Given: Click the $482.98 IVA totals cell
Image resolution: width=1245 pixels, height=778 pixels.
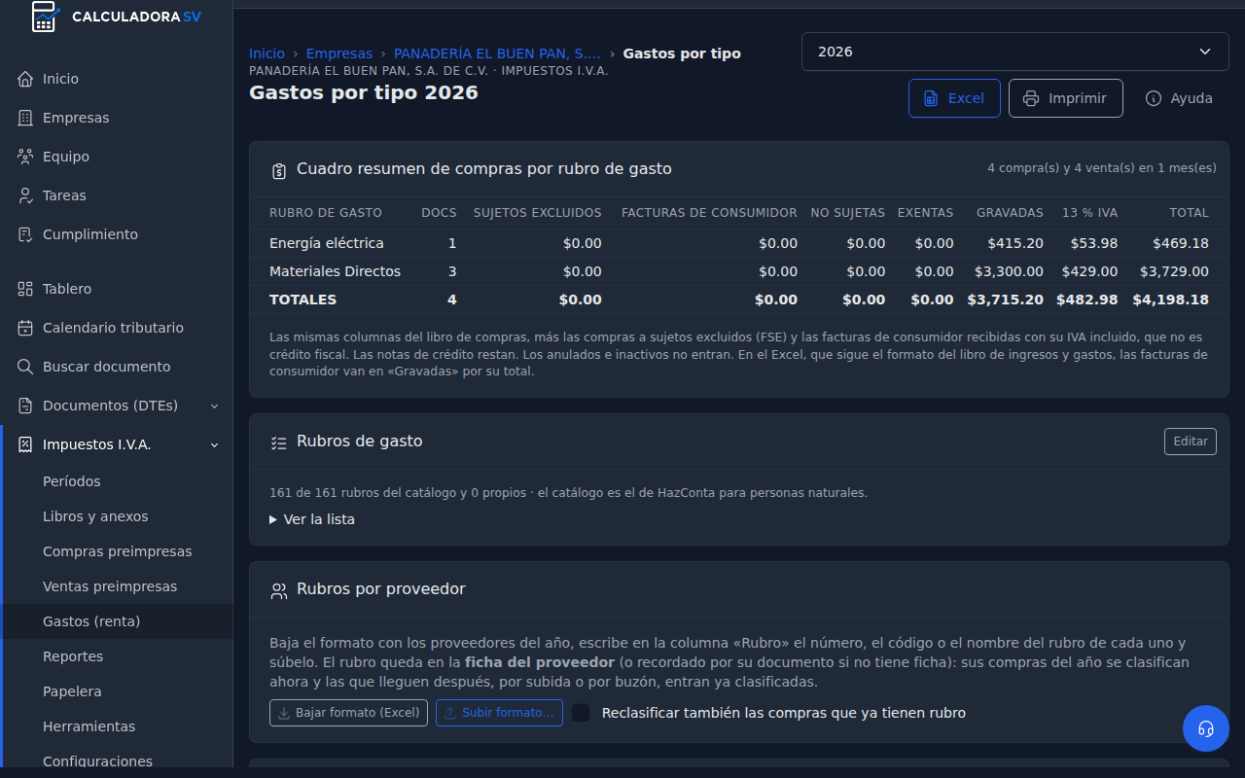Looking at the screenshot, I should point(1087,300).
